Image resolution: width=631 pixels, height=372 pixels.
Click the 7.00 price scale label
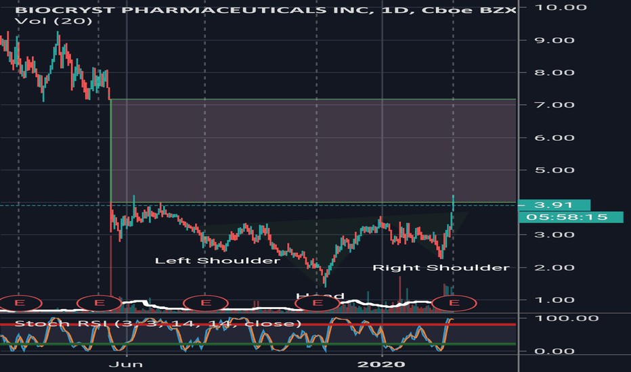[554, 105]
